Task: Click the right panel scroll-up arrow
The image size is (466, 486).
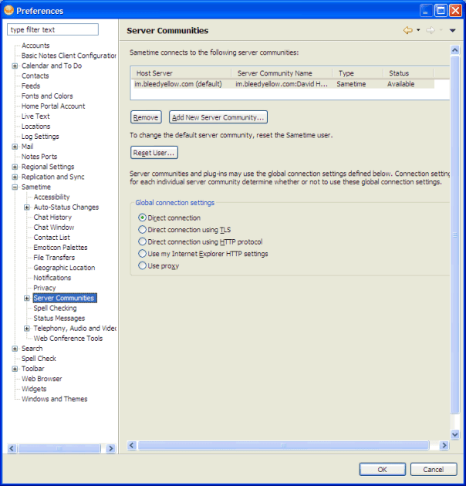Action: (x=455, y=50)
